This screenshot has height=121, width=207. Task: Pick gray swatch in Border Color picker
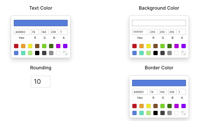[170, 113]
